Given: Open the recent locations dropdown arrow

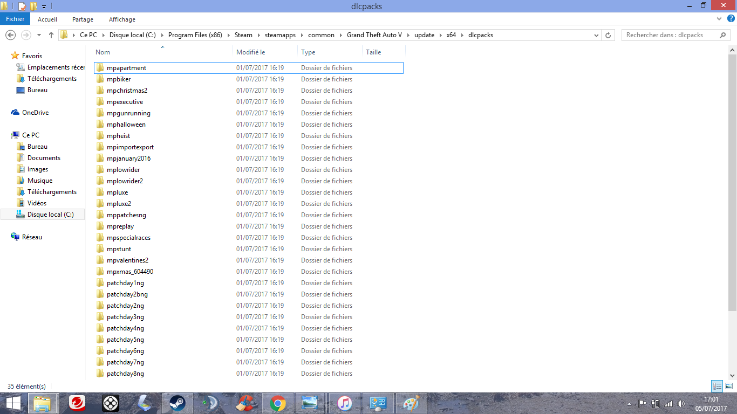Looking at the screenshot, I should coord(39,35).
